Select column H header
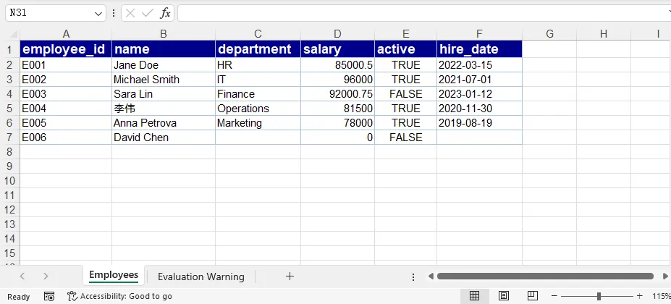Viewport: 671px width, 304px height. point(604,34)
